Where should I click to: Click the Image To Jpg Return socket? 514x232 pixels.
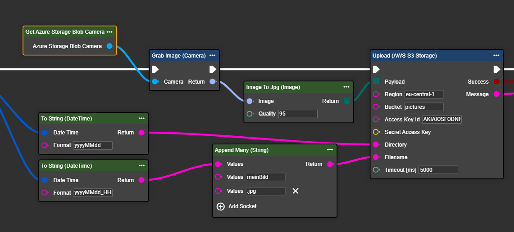coord(346,101)
